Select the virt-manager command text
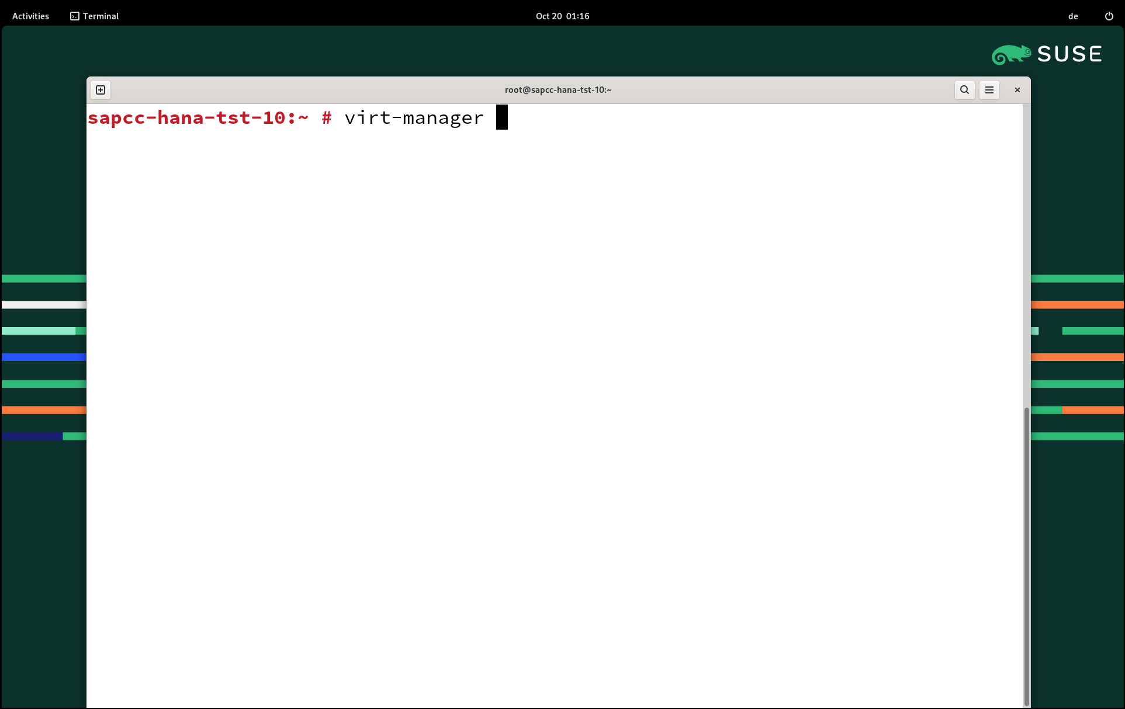This screenshot has width=1125, height=709. click(x=414, y=117)
